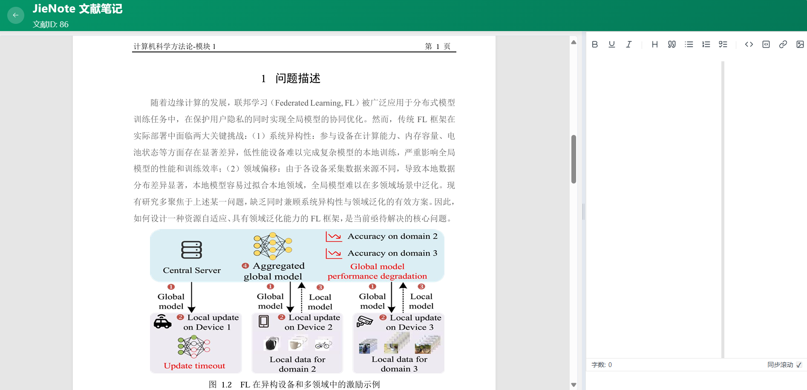The image size is (807, 390).
Task: Insert an image into the note
Action: click(800, 44)
